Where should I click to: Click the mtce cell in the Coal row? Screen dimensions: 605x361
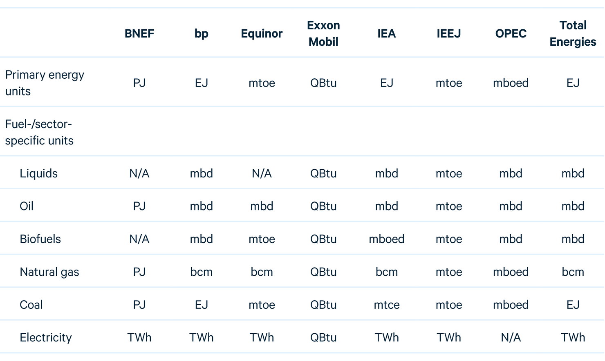(x=386, y=305)
